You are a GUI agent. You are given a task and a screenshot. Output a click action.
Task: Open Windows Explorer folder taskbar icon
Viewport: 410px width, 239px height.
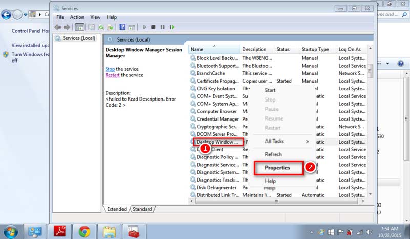pos(109,232)
